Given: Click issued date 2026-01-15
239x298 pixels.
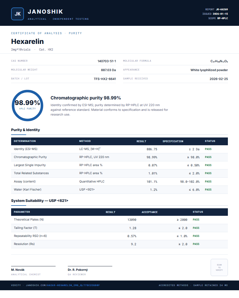Looking at the screenshot, I should click(220, 14).
